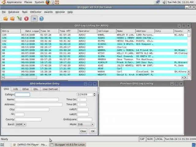Select the QSO tab
This screenshot has height=147, width=196.
pos(6,89)
